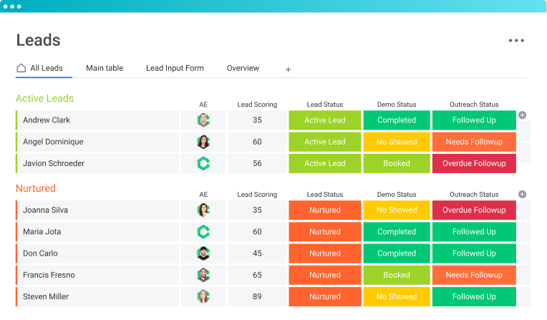This screenshot has height=320, width=547.
Task: Add column using plus icon in Nurtured group
Action: click(x=522, y=194)
